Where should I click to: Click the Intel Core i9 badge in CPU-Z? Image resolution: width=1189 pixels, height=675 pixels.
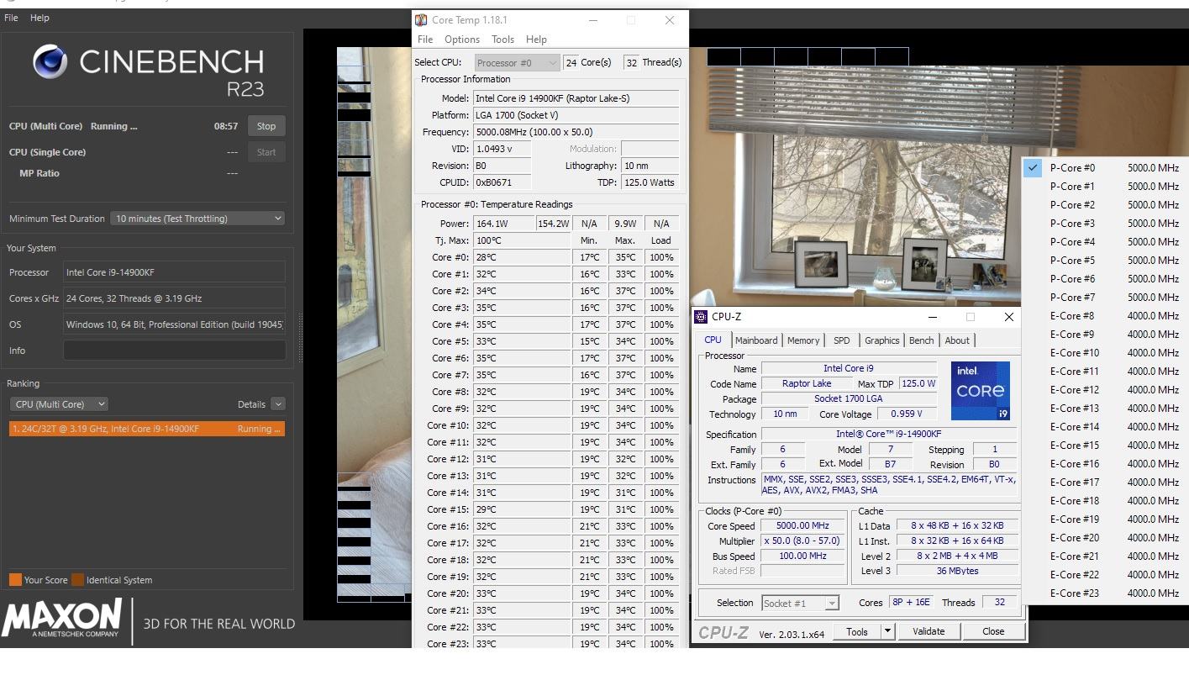(980, 391)
